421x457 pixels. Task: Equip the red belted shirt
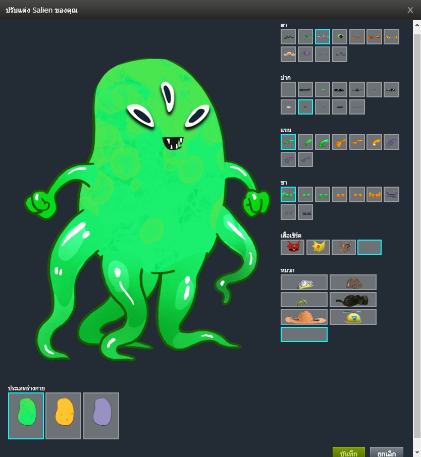coord(292,247)
